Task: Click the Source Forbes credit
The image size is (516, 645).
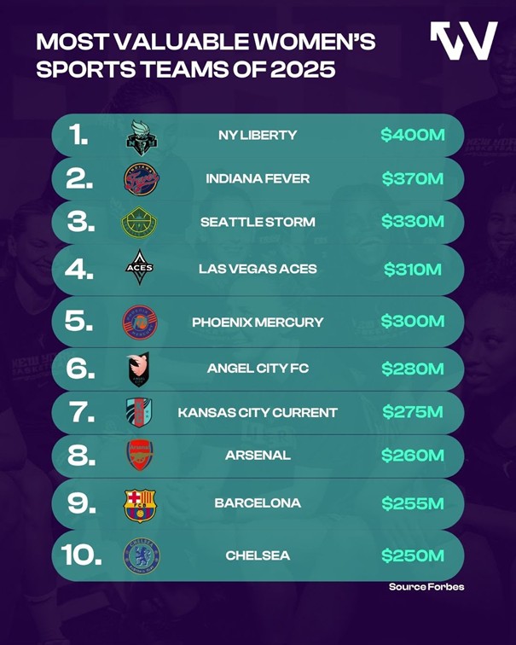Action: pyautogui.click(x=426, y=587)
